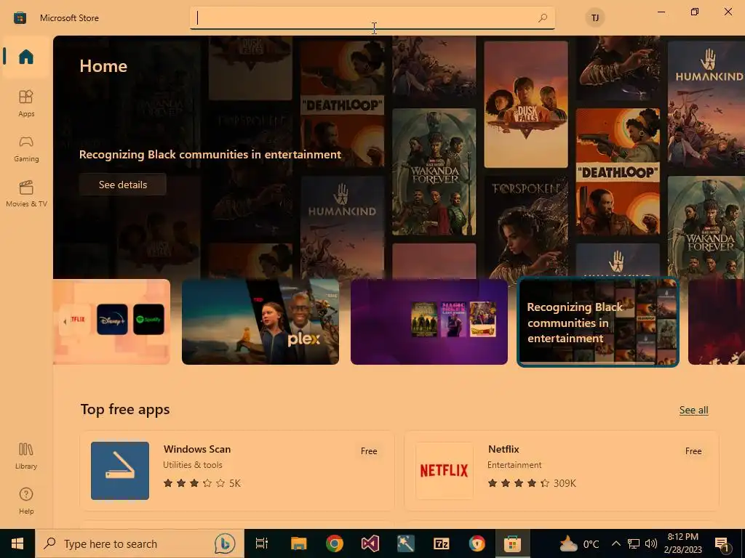745x558 pixels.
Task: Select the streaming apps promo card
Action: click(x=111, y=322)
